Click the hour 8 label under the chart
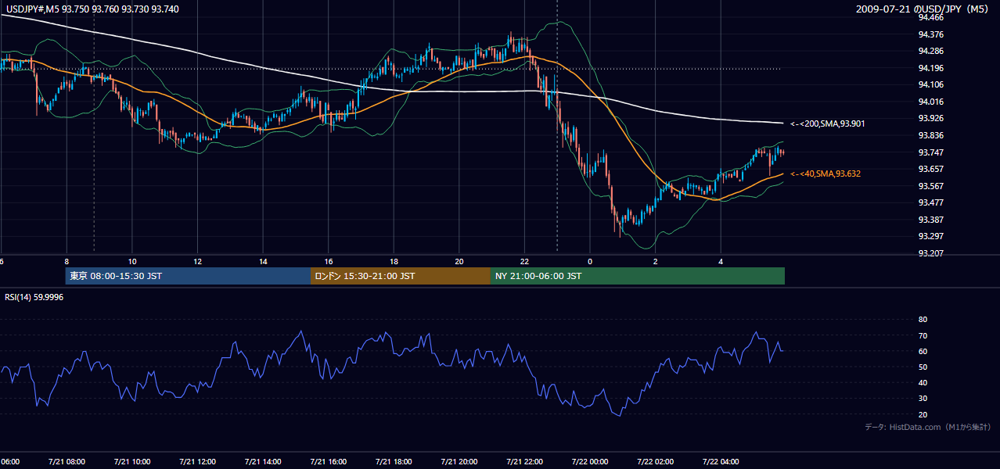The image size is (1000, 469). [67, 261]
